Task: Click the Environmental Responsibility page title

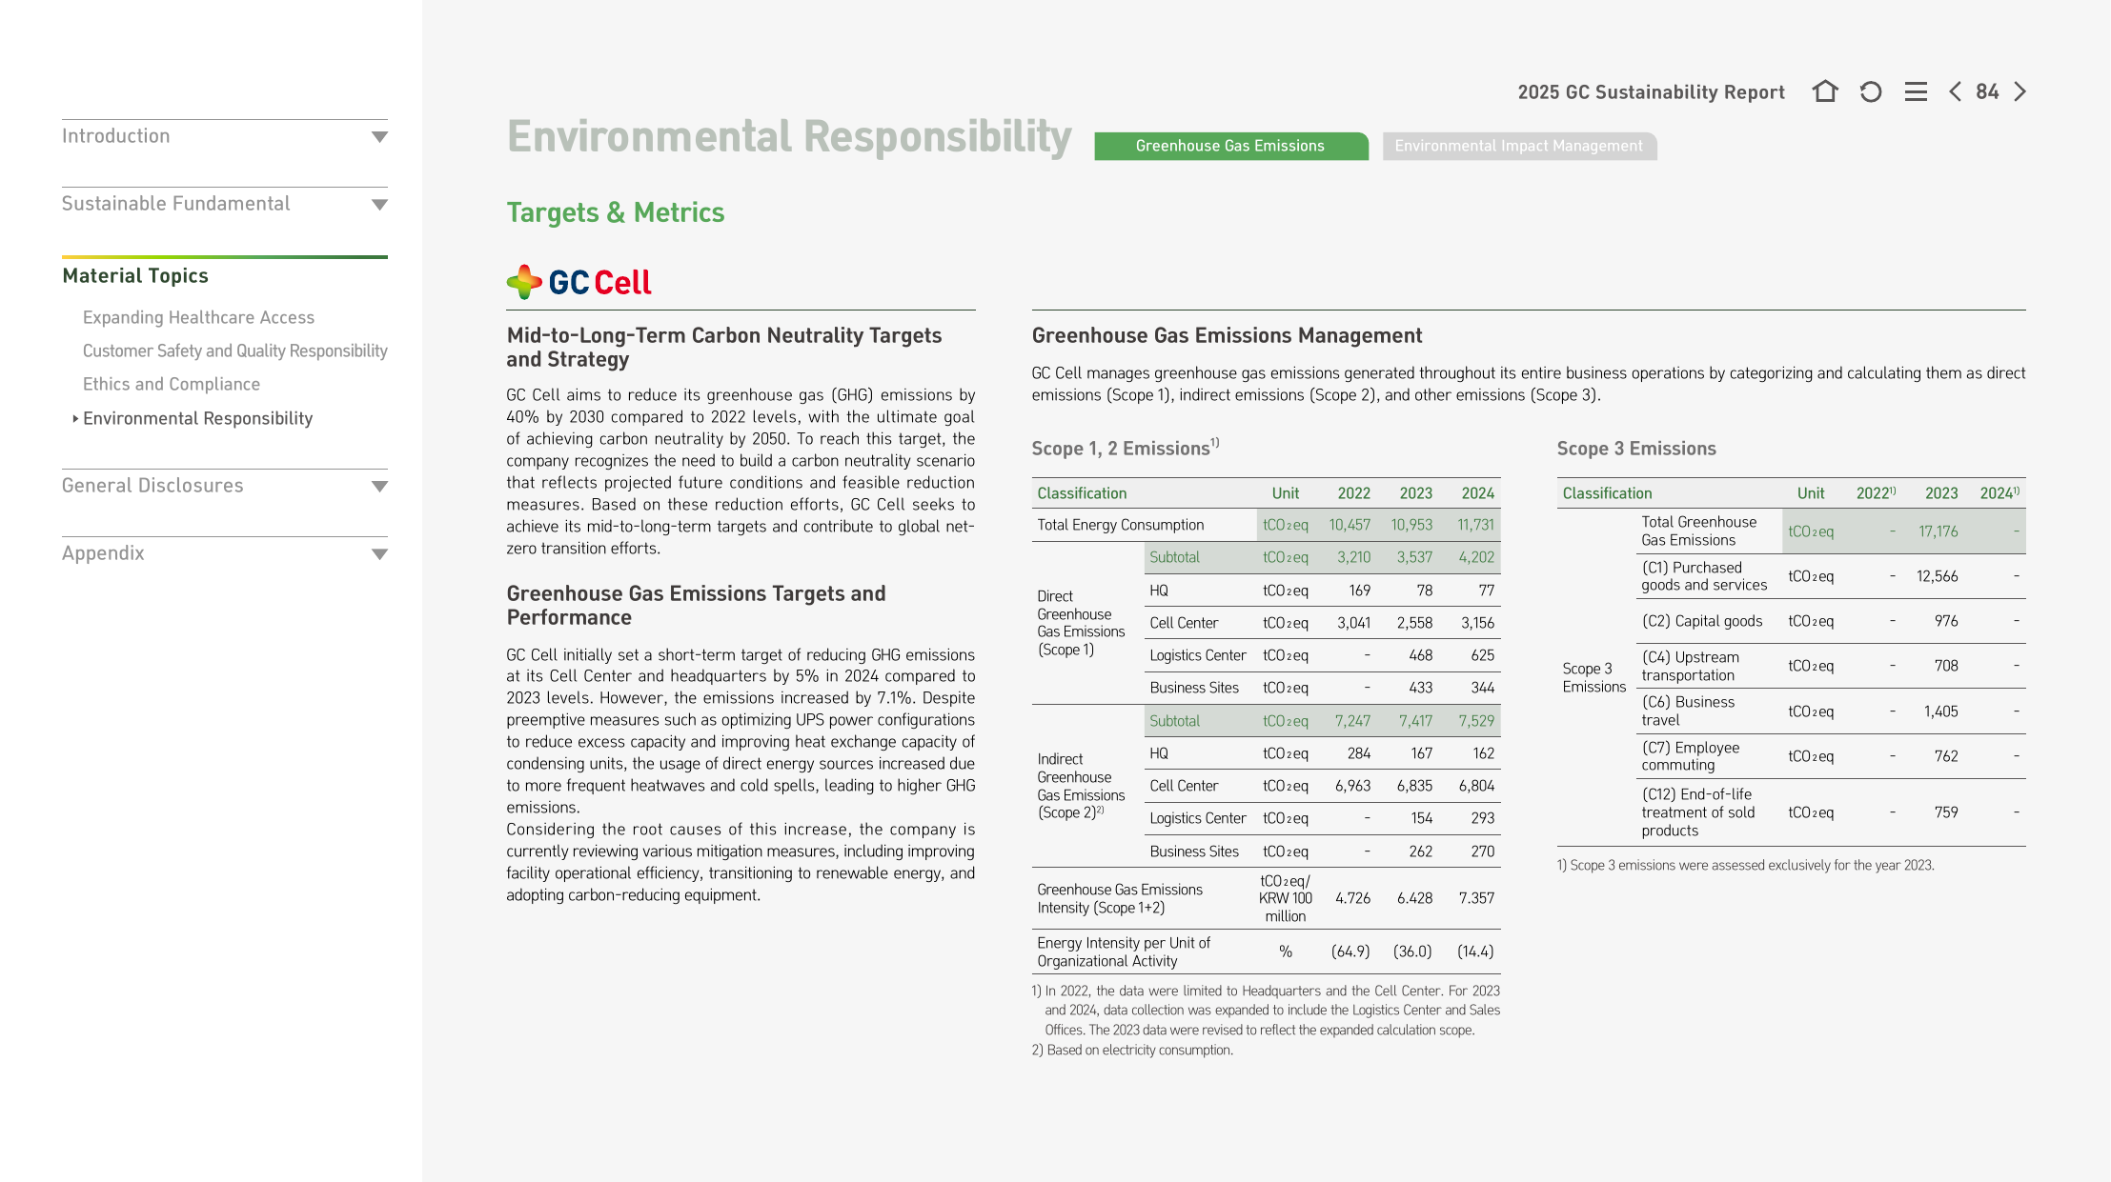Action: coord(789,136)
